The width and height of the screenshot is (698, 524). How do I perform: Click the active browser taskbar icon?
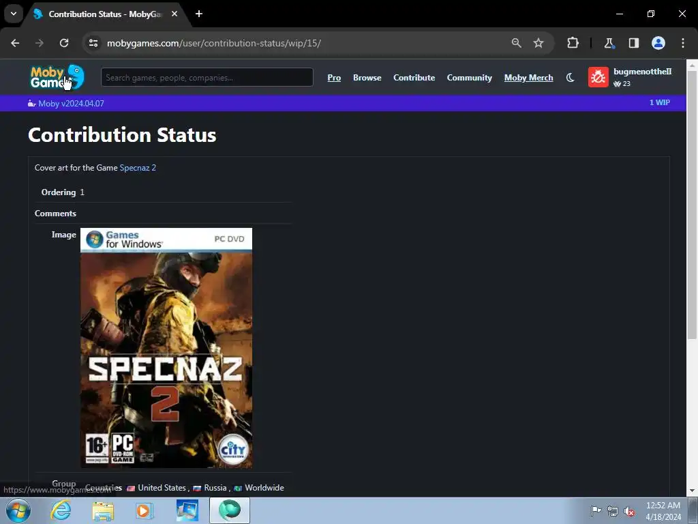230,510
